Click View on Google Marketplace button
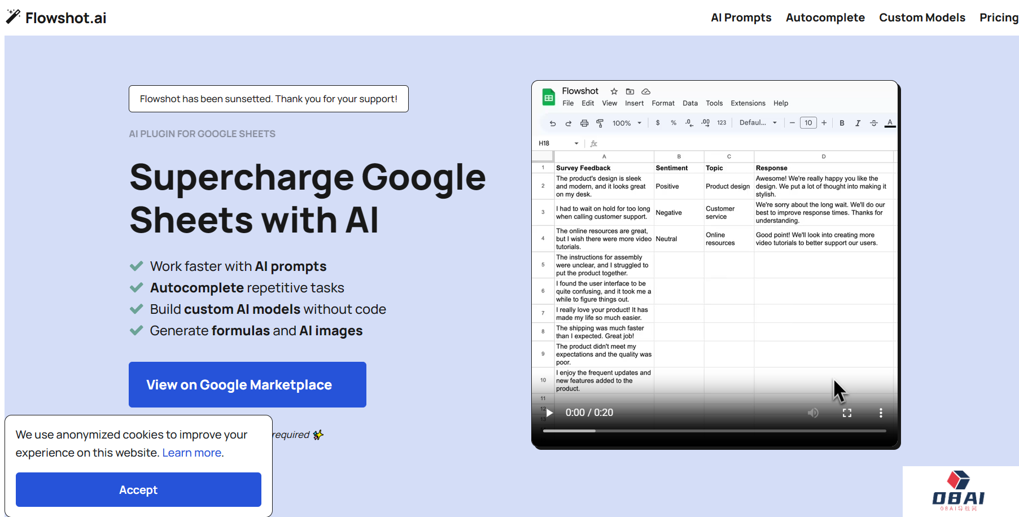The image size is (1019, 517). click(x=247, y=384)
